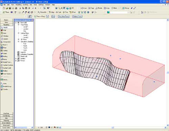The image size is (169, 131).
Task: Click the Delete X toolbar icon
Action: (29, 8)
